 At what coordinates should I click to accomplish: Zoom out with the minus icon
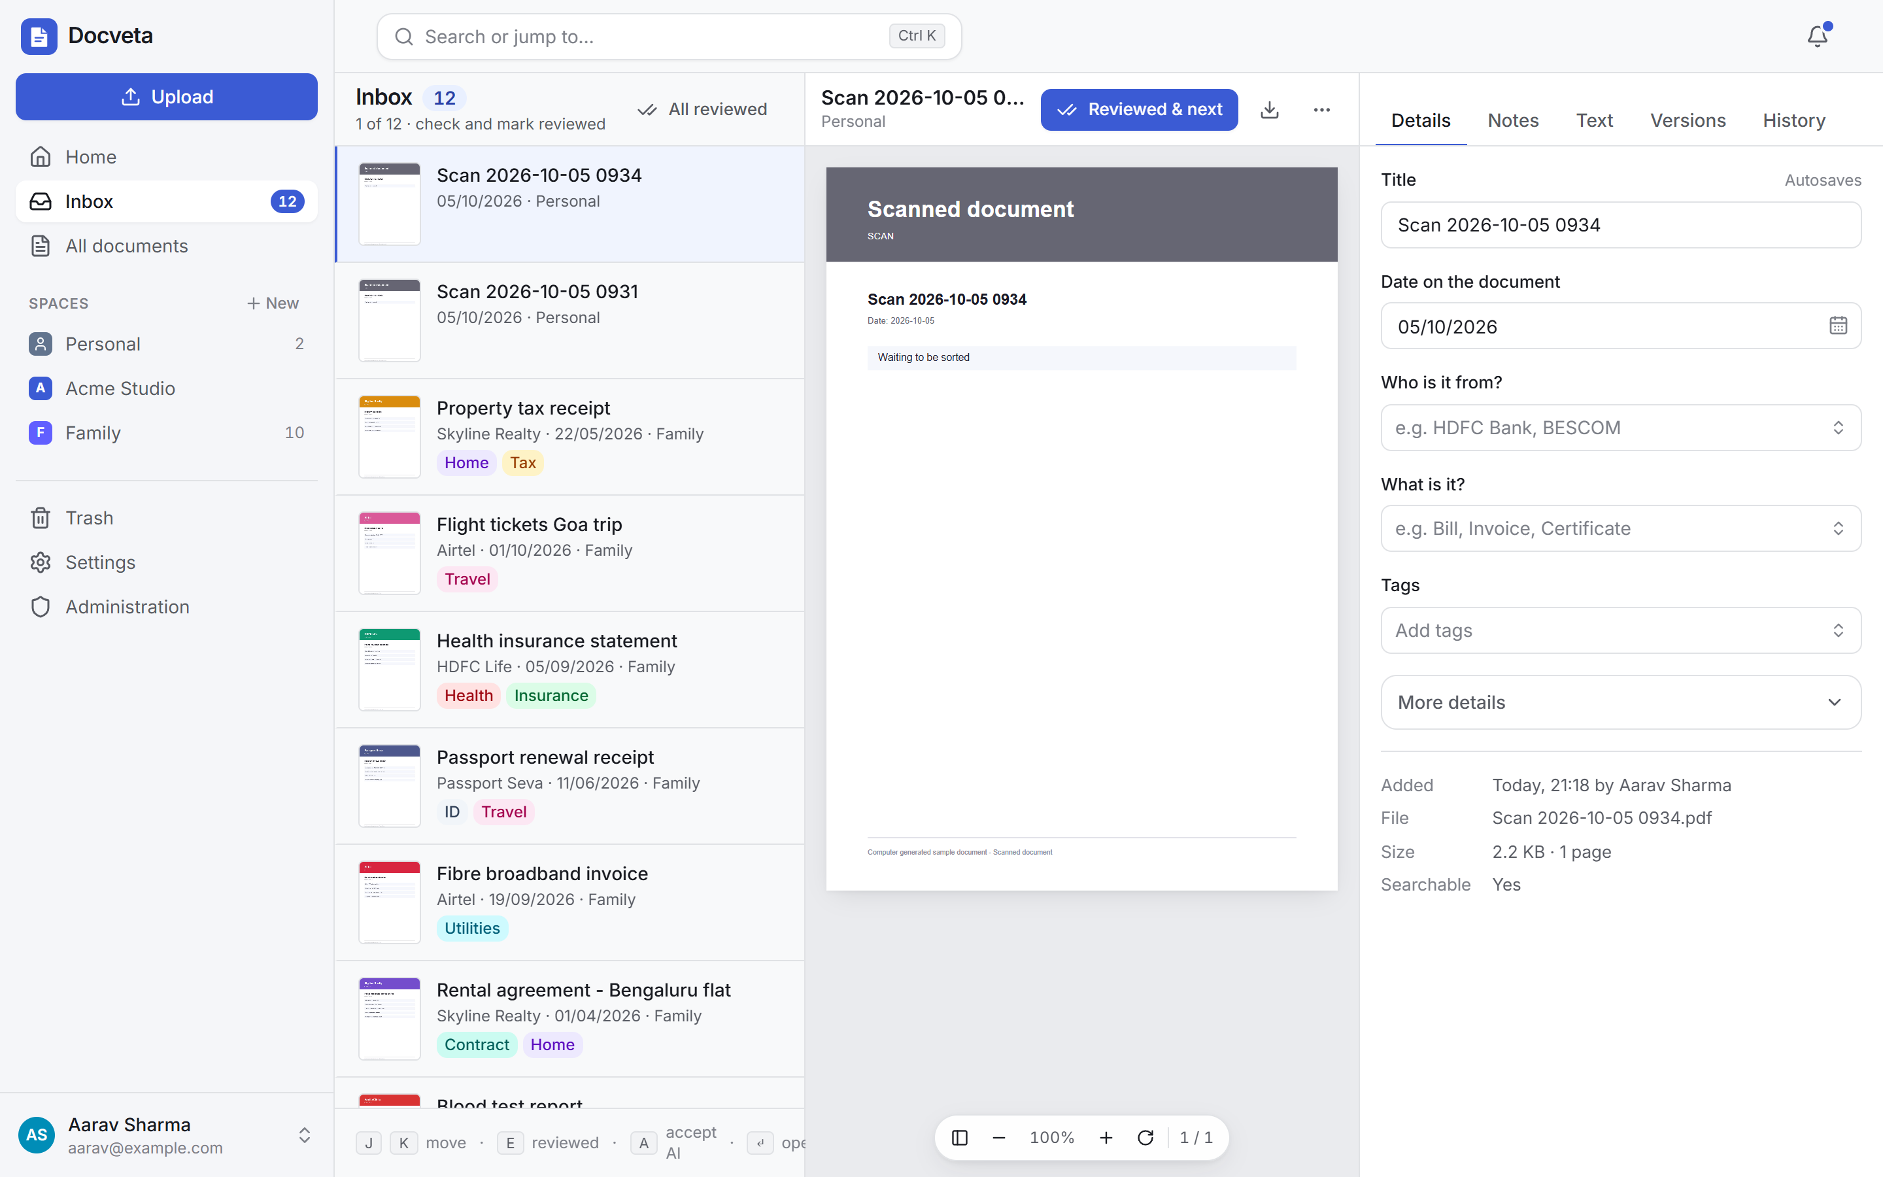coord(999,1137)
